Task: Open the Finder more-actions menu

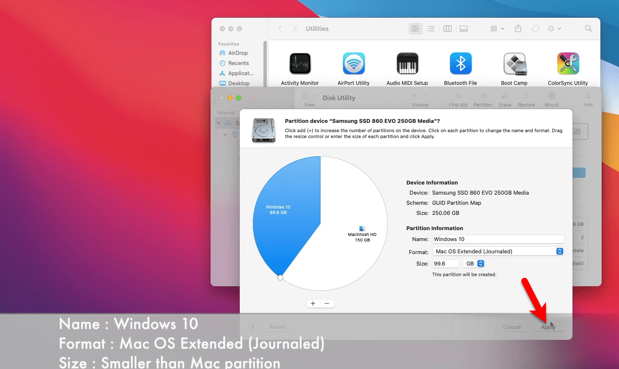Action: point(554,29)
